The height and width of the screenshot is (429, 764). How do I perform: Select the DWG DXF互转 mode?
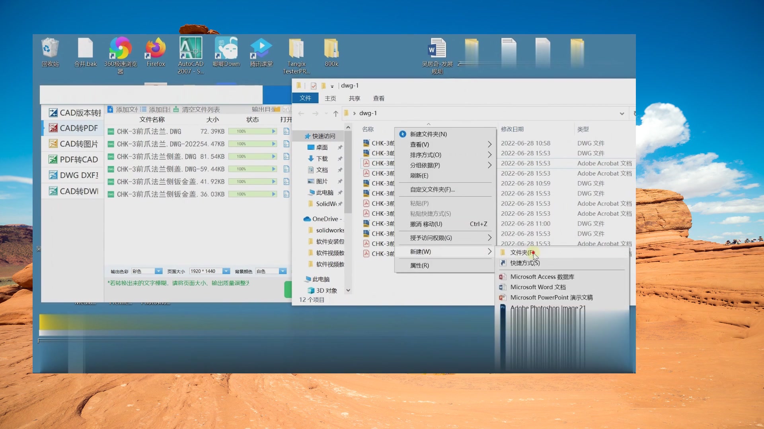76,175
